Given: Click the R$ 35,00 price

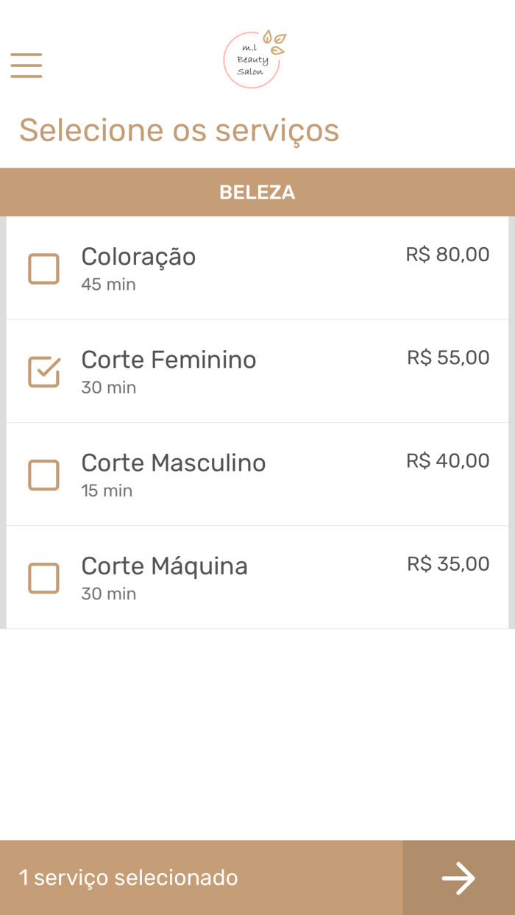Looking at the screenshot, I should pyautogui.click(x=448, y=563).
